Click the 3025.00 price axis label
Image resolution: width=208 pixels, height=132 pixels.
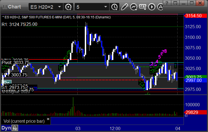point(193,68)
